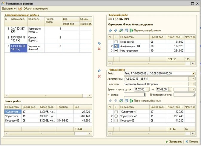
Task: Click the № рейса input field
Action: point(135,95)
